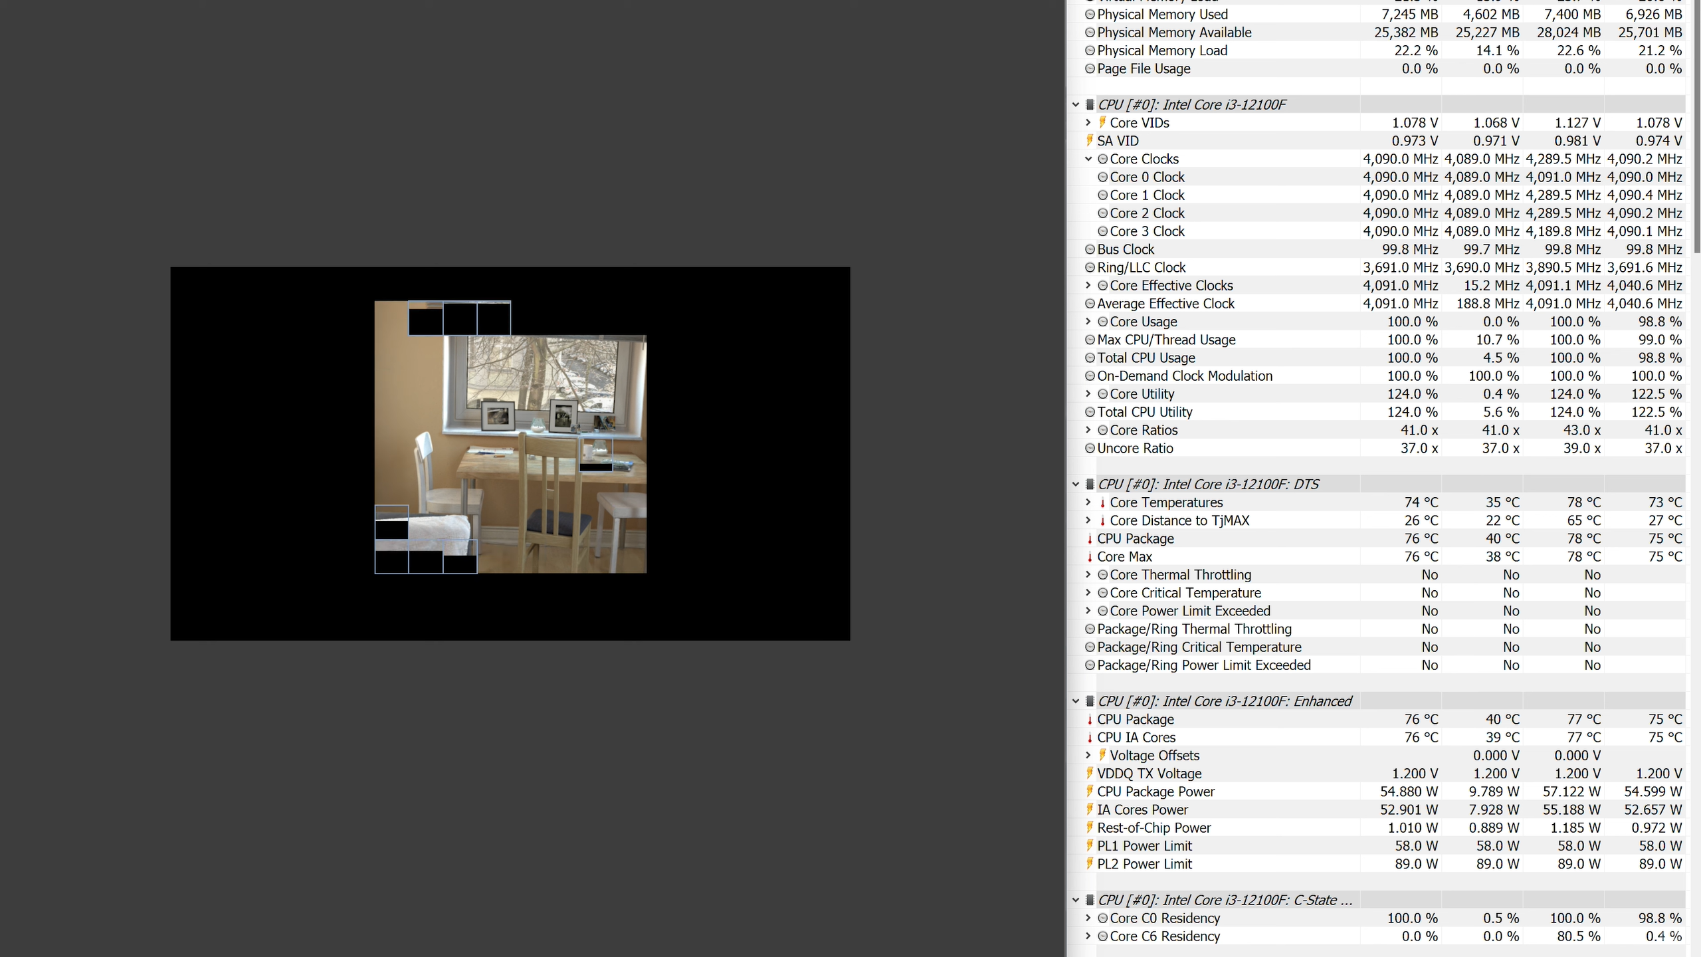This screenshot has height=957, width=1701.
Task: Expand the Core VIDs row
Action: coord(1088,122)
